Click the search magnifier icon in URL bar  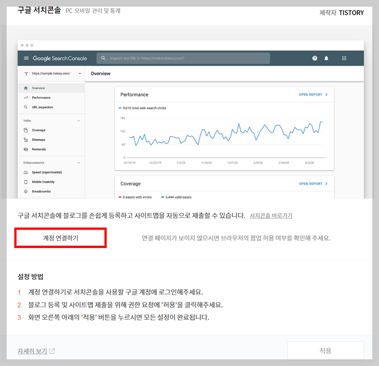point(103,58)
